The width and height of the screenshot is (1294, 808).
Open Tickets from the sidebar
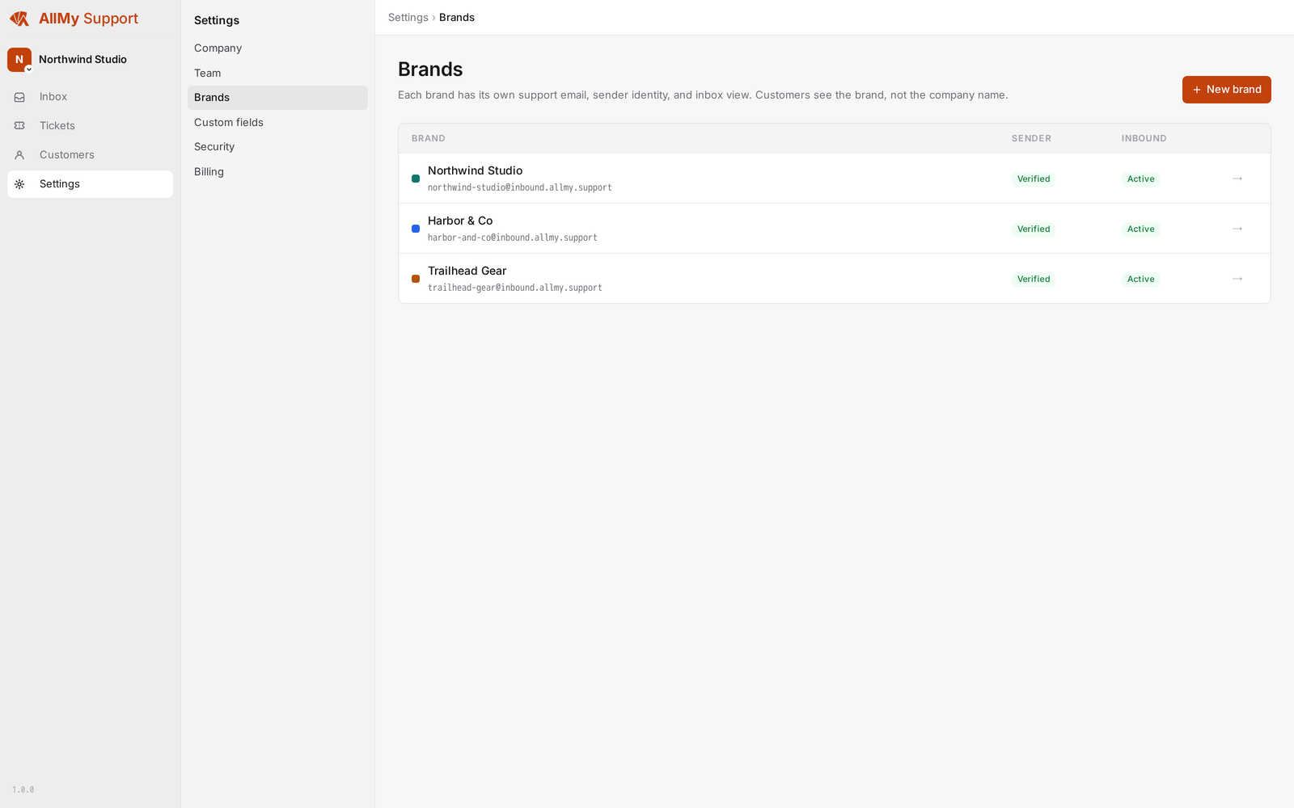90,126
